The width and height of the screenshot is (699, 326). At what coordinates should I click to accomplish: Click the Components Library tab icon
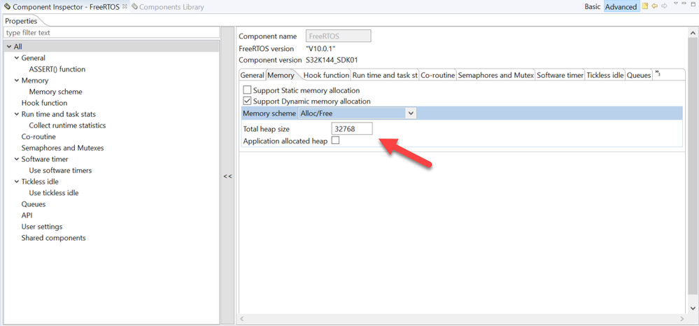[134, 7]
